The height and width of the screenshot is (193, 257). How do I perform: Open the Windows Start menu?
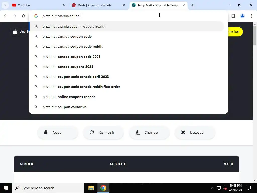point(6,188)
